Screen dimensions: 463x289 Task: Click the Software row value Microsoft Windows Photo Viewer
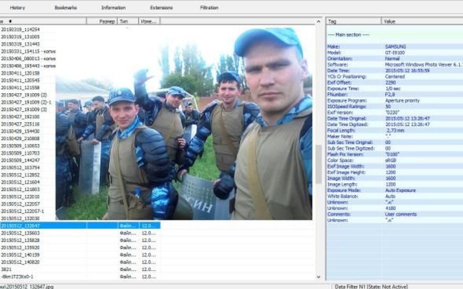[x=423, y=65]
